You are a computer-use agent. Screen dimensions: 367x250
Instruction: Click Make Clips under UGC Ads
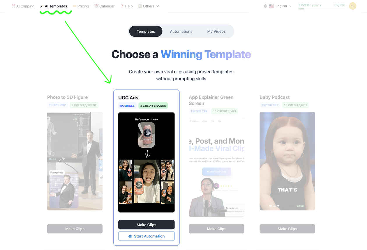click(147, 225)
